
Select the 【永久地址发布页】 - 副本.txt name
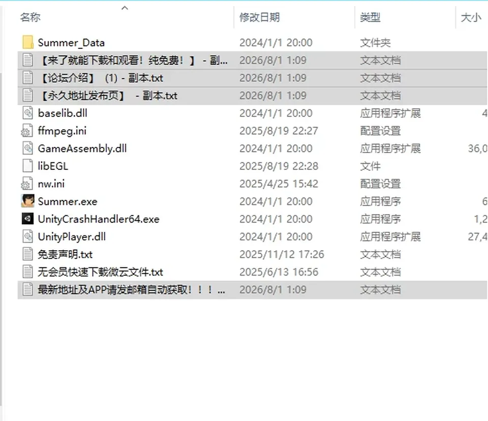[109, 96]
